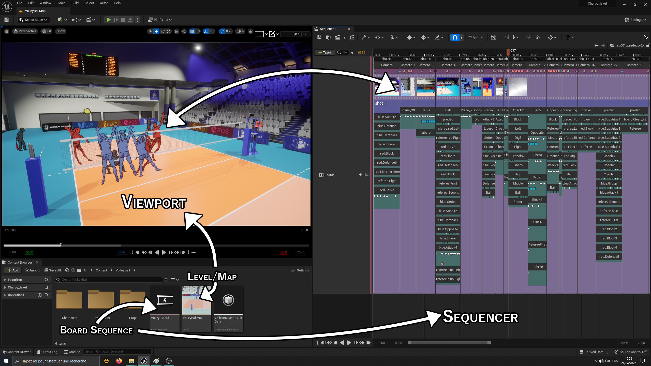Navigate back in sequence history
Image resolution: width=651 pixels, height=366 pixels.
(x=596, y=45)
